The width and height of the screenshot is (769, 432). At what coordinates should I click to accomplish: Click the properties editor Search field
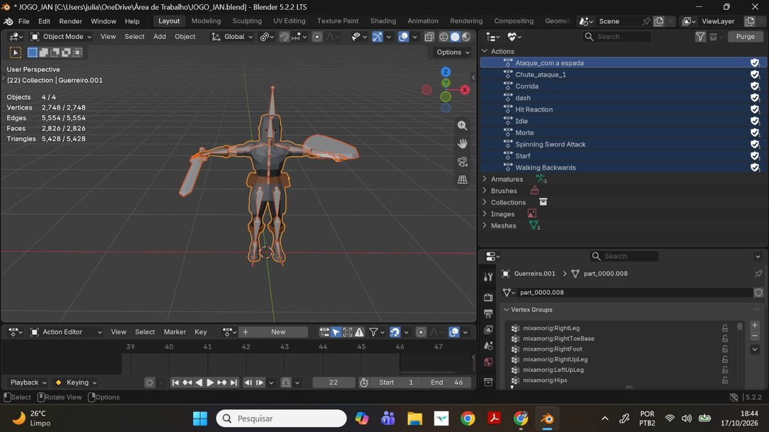(x=624, y=256)
